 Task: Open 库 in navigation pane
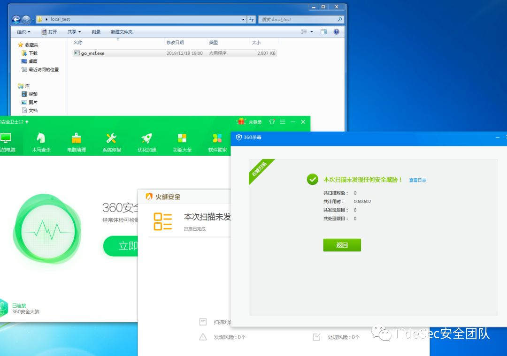point(24,86)
